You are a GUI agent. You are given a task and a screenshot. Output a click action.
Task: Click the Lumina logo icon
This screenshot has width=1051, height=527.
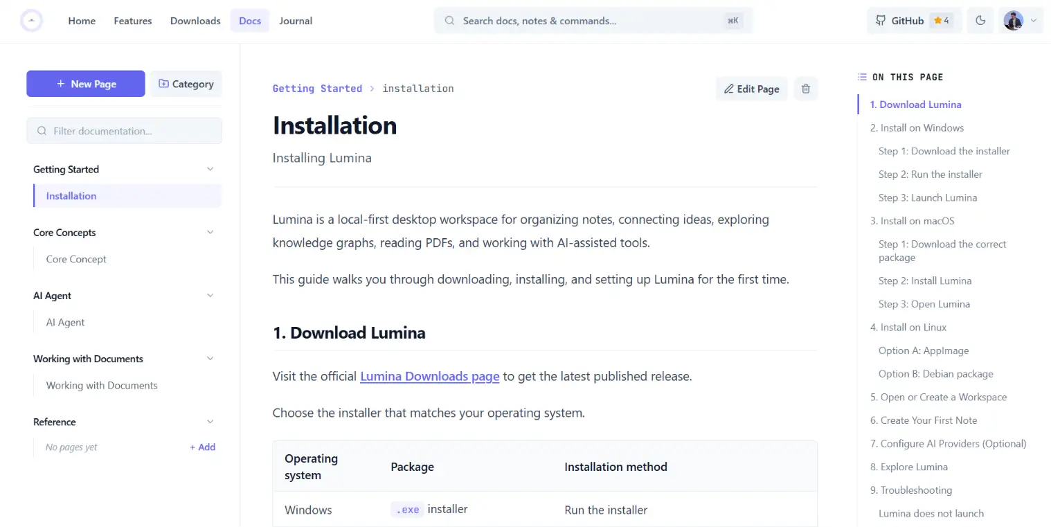pos(32,21)
